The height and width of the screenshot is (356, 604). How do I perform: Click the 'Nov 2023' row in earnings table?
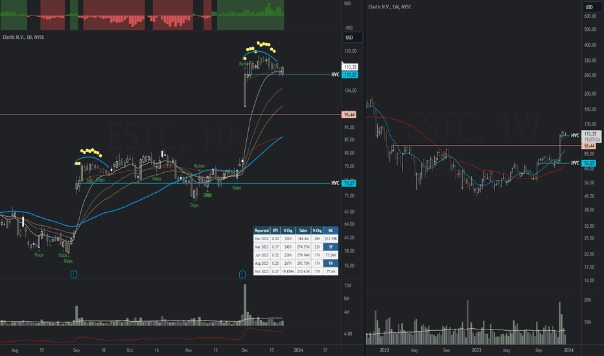click(x=296, y=271)
